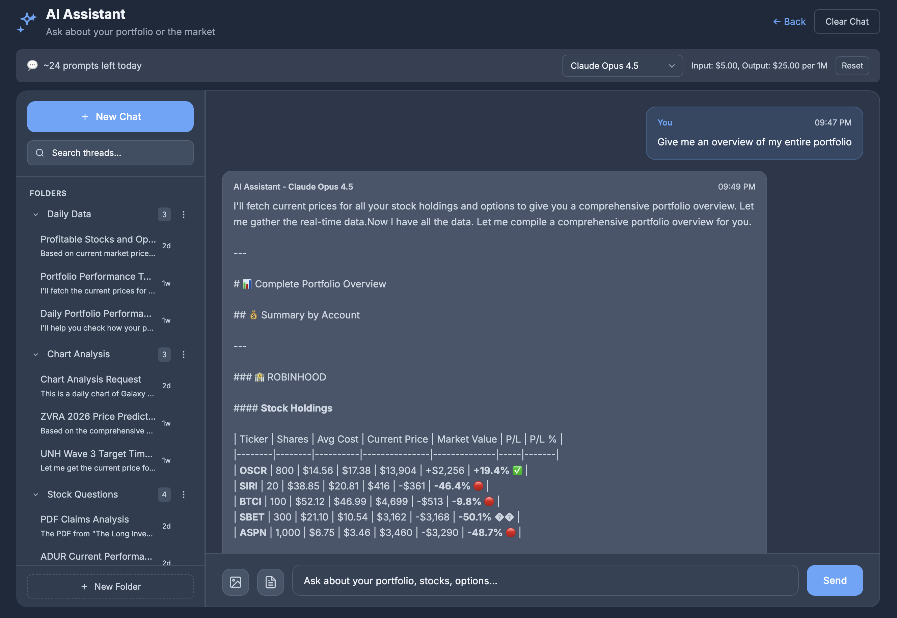The height and width of the screenshot is (618, 897).
Task: Open the Daily Data folder options menu
Action: pos(184,215)
